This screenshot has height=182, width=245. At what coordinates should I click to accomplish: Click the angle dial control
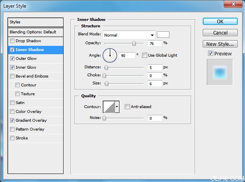[x=110, y=55]
